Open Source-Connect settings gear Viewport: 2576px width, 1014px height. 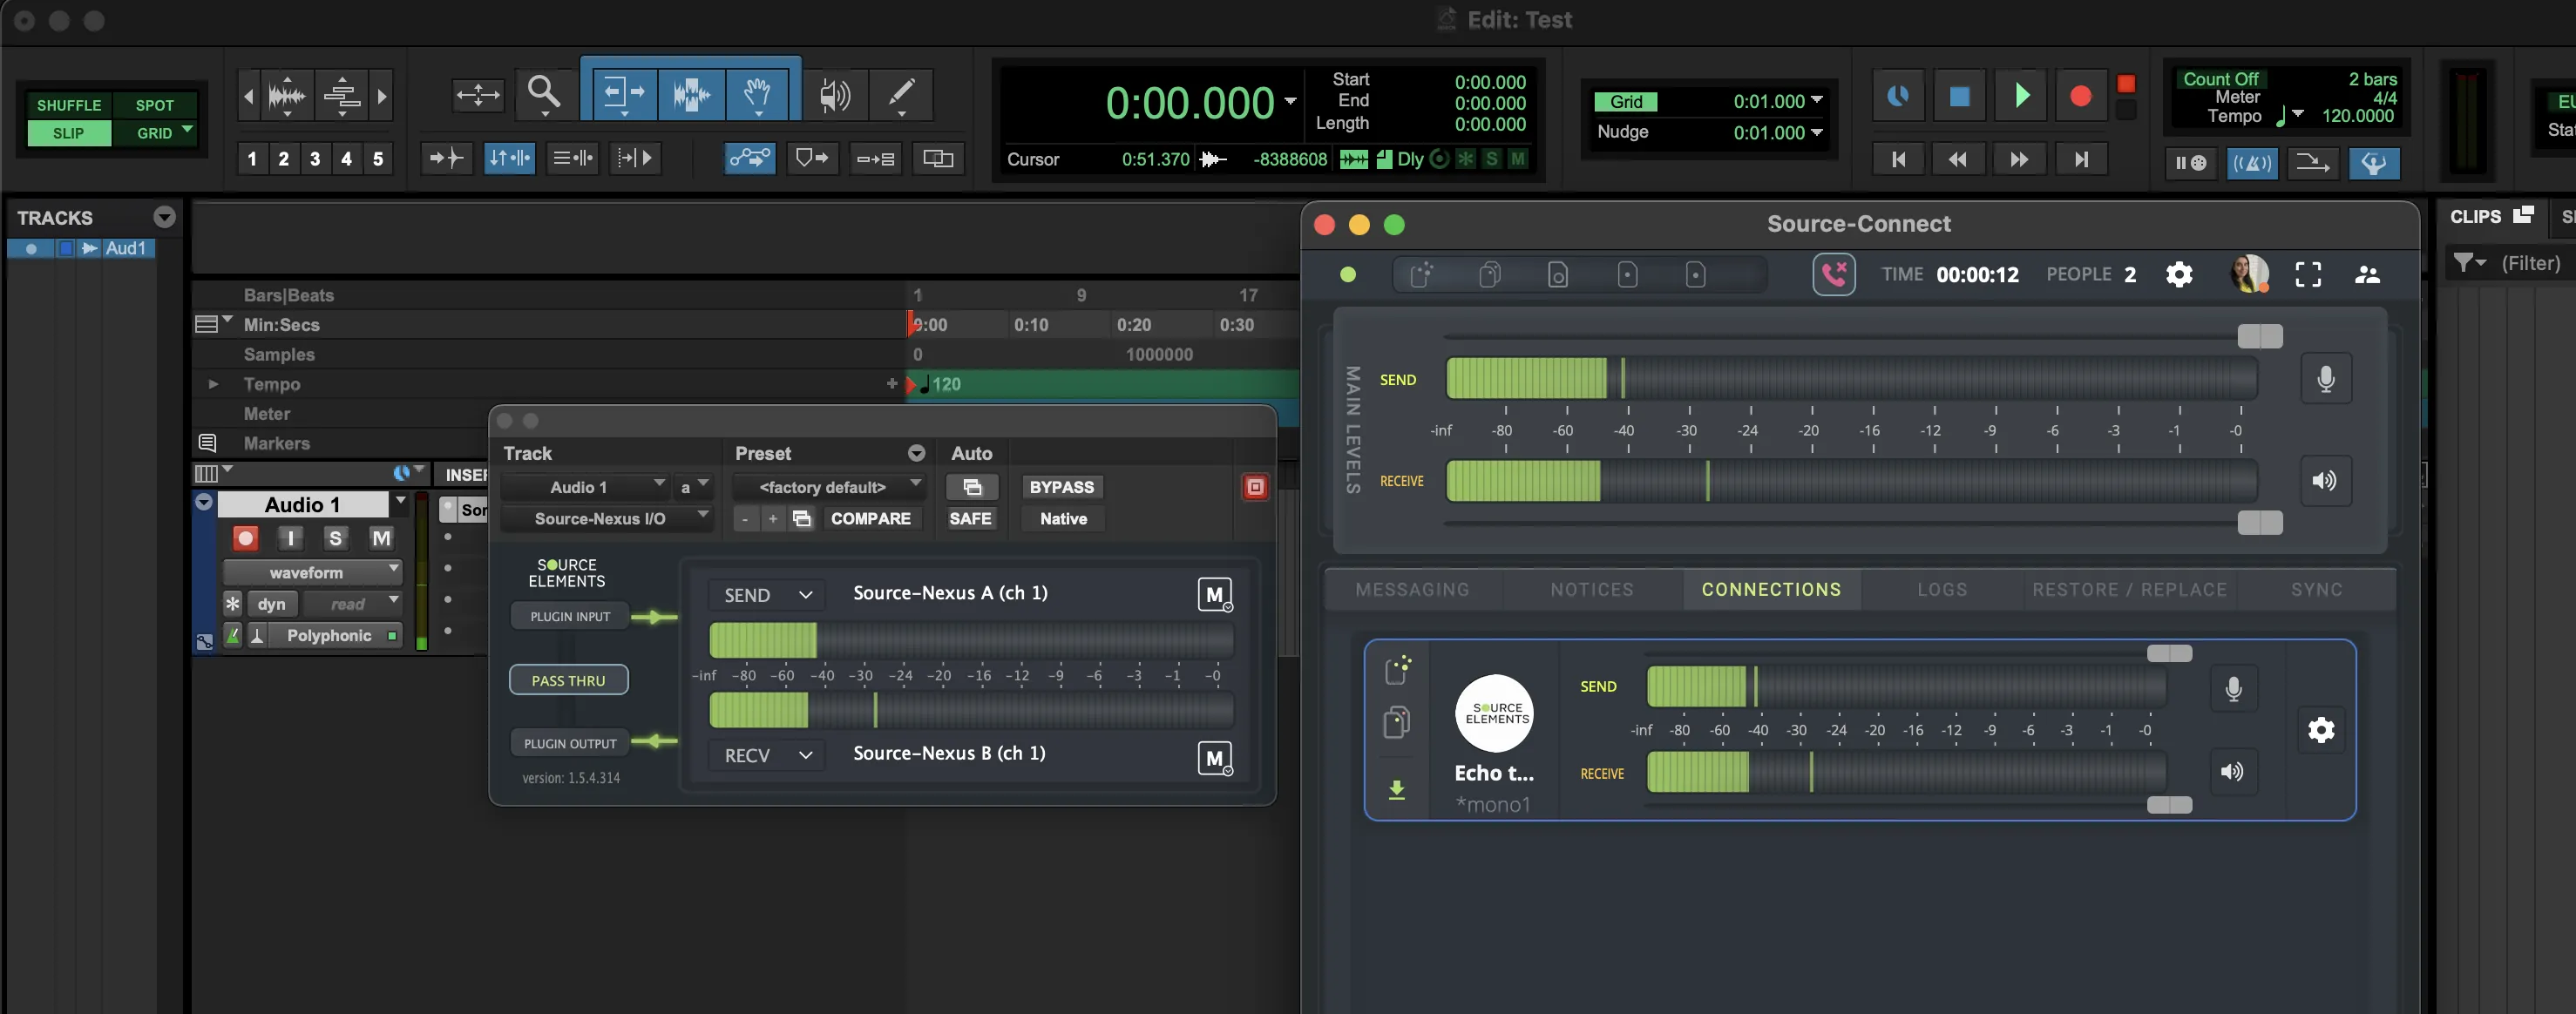coord(2179,274)
